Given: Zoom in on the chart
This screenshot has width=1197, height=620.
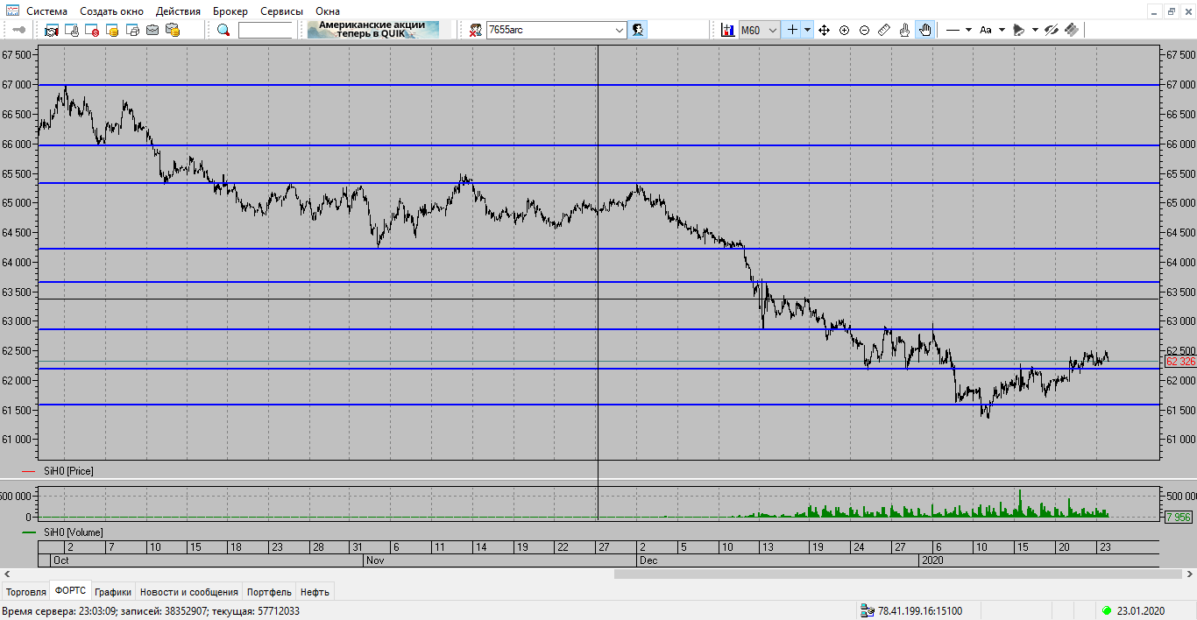Looking at the screenshot, I should tap(844, 30).
